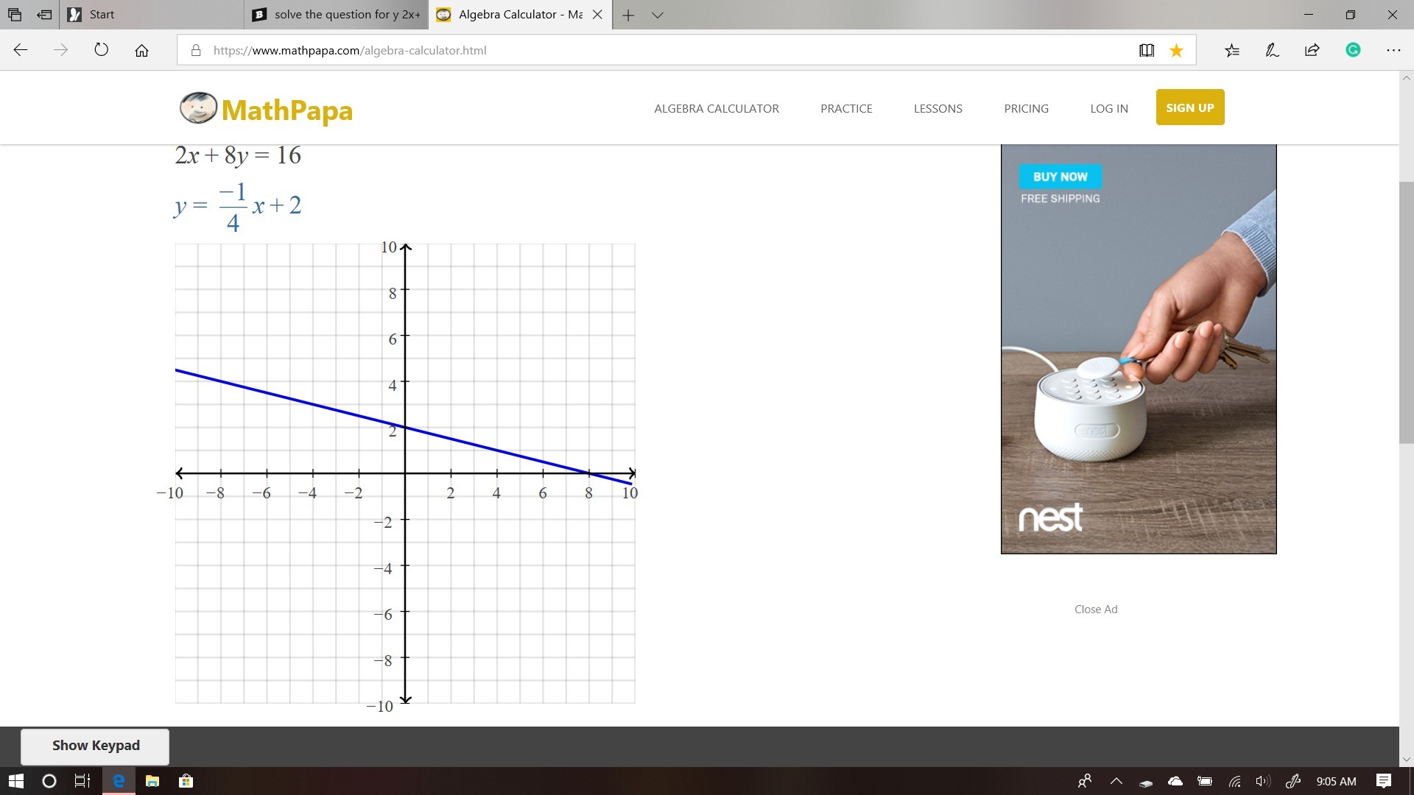This screenshot has width=1414, height=795.
Task: Expand the tab list chevron
Action: [x=658, y=15]
